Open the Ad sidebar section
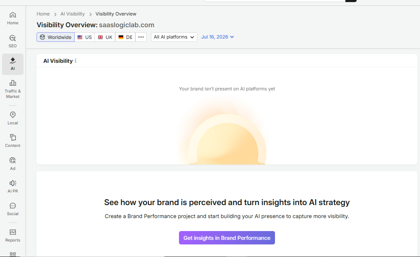Image resolution: width=420 pixels, height=257 pixels. (x=13, y=164)
